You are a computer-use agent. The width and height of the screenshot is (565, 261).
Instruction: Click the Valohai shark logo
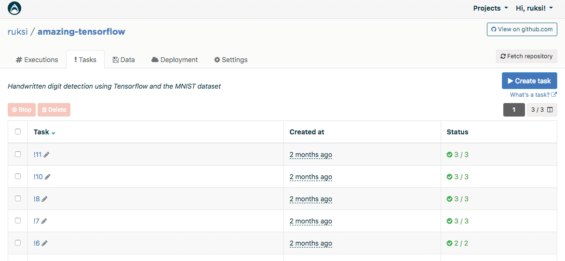14,8
